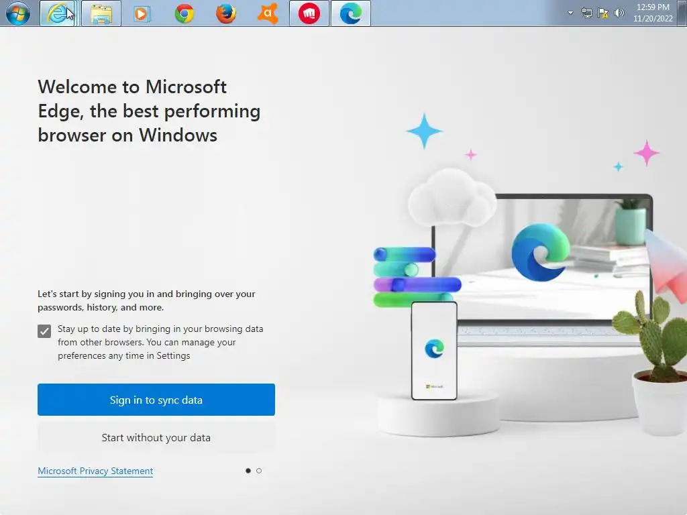This screenshot has height=515, width=687.
Task: Select the first page indicator dot
Action: click(248, 471)
